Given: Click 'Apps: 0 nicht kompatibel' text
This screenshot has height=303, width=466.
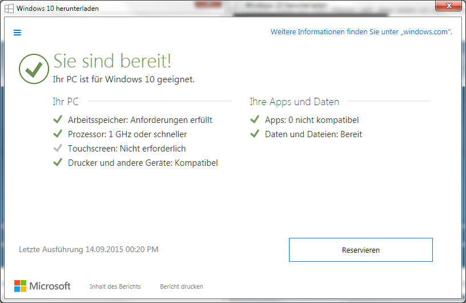Looking at the screenshot, I should (x=312, y=120).
